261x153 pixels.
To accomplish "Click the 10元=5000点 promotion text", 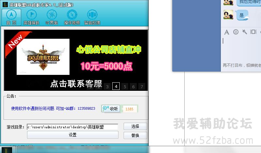I will pos(107,66).
